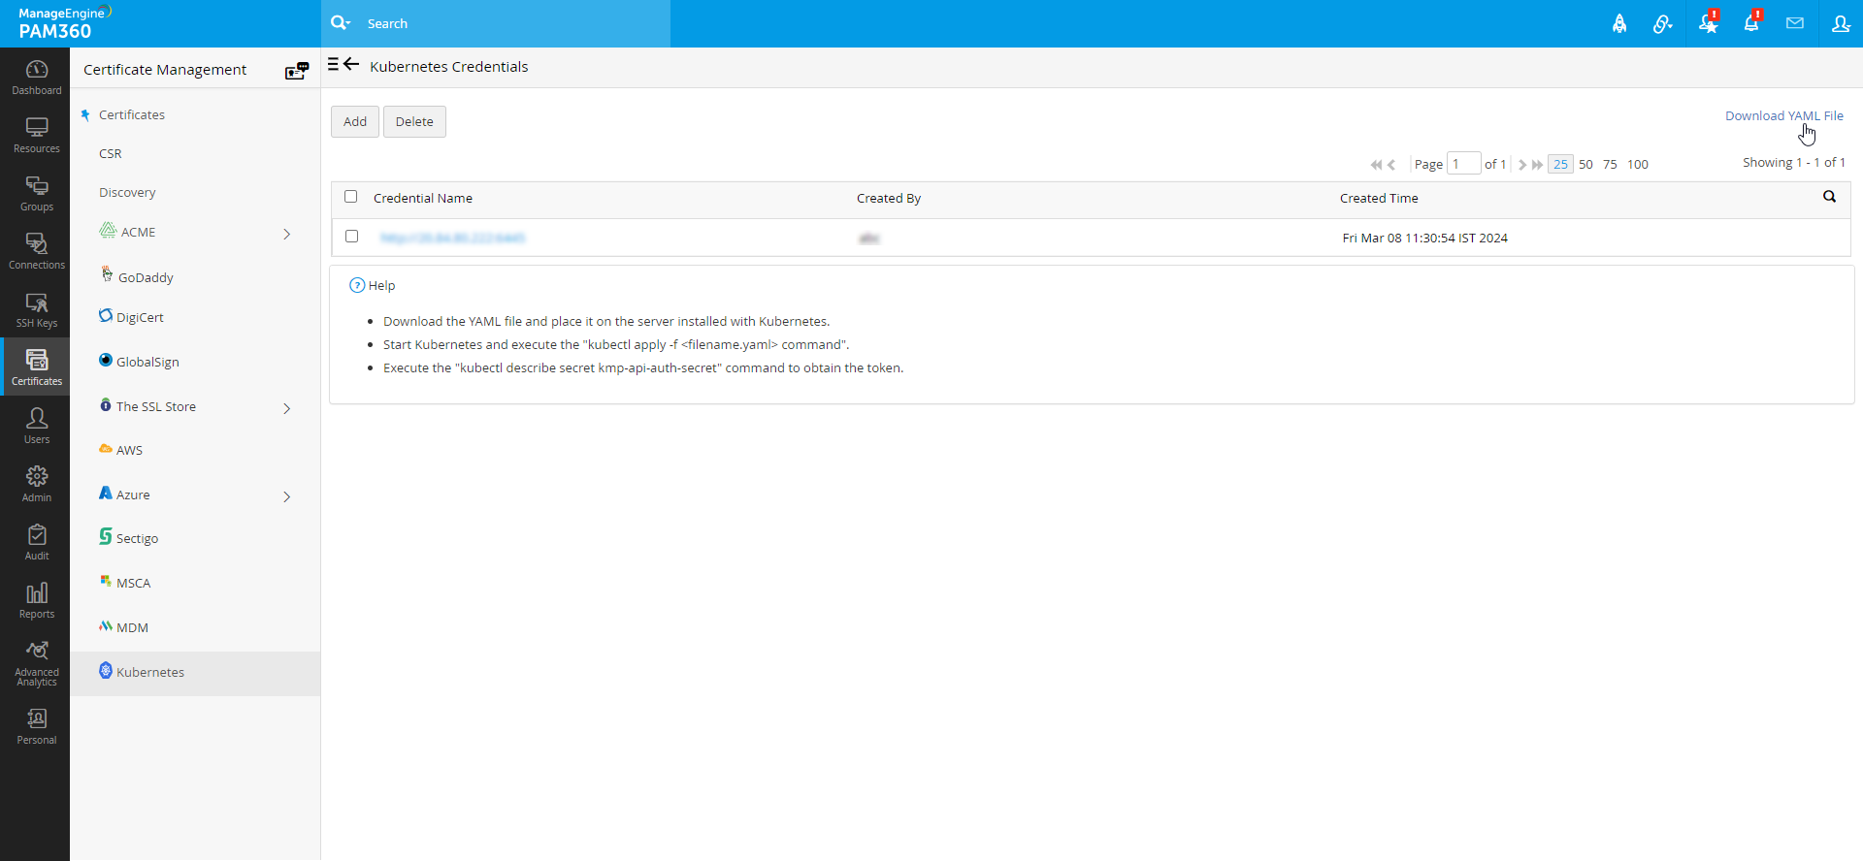Show 25 rows per page

(x=1560, y=164)
